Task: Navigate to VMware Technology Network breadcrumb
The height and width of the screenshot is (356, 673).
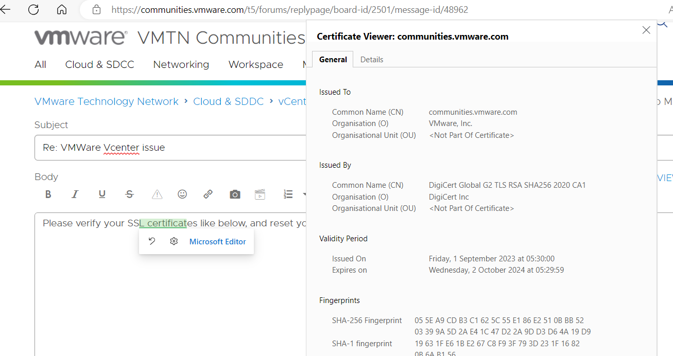Action: [106, 101]
